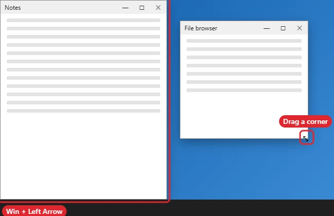Screen dimensions: 334x216
Task: Click the Notes window title text
Action: 13,8
